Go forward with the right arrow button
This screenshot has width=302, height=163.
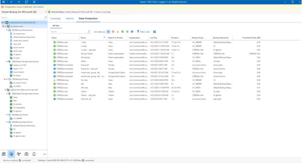(x=19, y=2)
